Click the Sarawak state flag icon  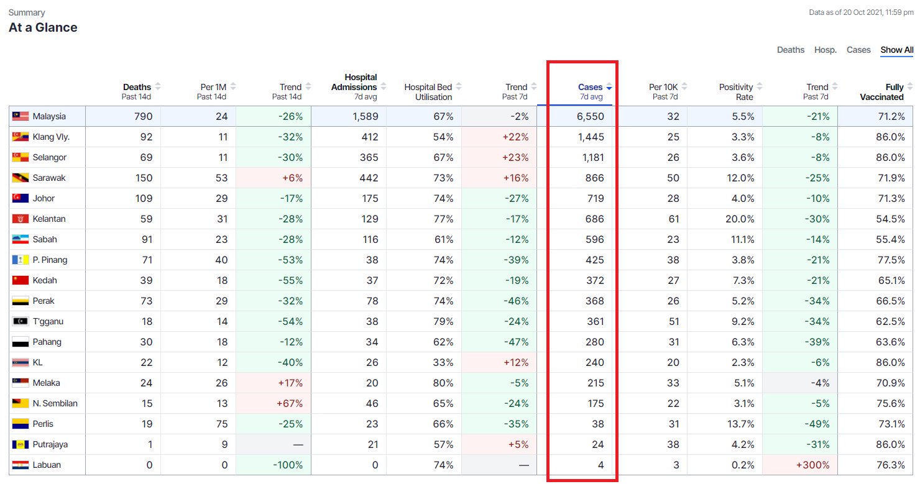click(x=20, y=178)
